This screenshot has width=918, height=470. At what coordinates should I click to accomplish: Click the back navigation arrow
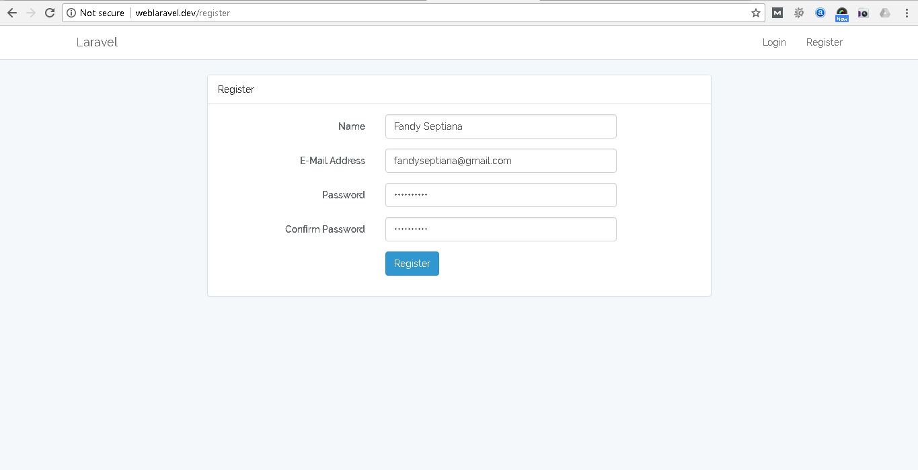[11, 12]
